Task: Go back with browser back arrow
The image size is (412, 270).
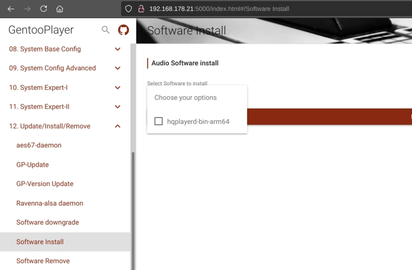Action: point(11,9)
